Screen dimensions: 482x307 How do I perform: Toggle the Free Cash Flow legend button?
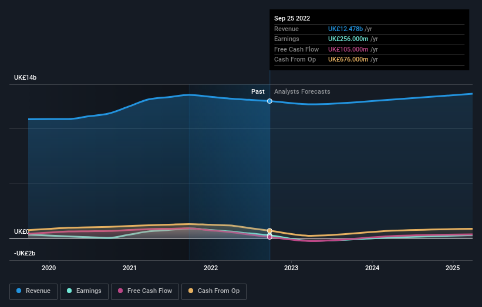pyautogui.click(x=145, y=291)
